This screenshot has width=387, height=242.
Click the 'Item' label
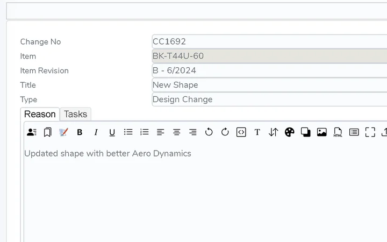28,56
